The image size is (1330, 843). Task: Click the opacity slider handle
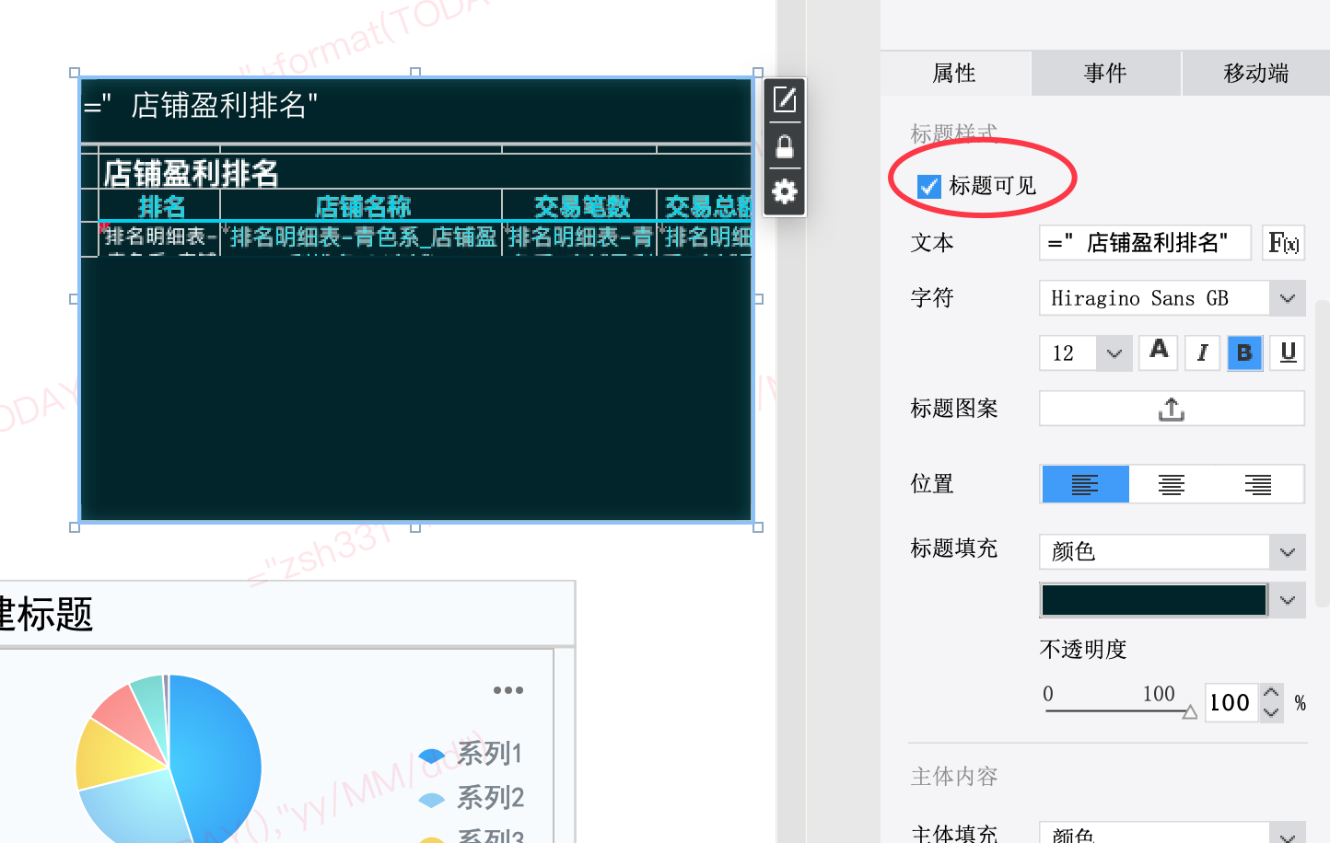(1189, 711)
